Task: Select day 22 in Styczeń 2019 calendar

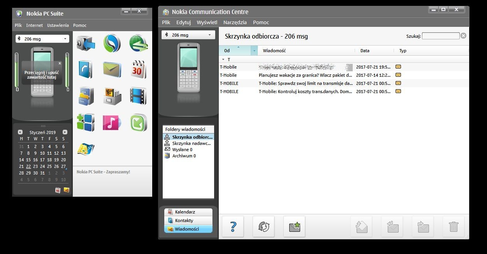Action: pos(28,166)
